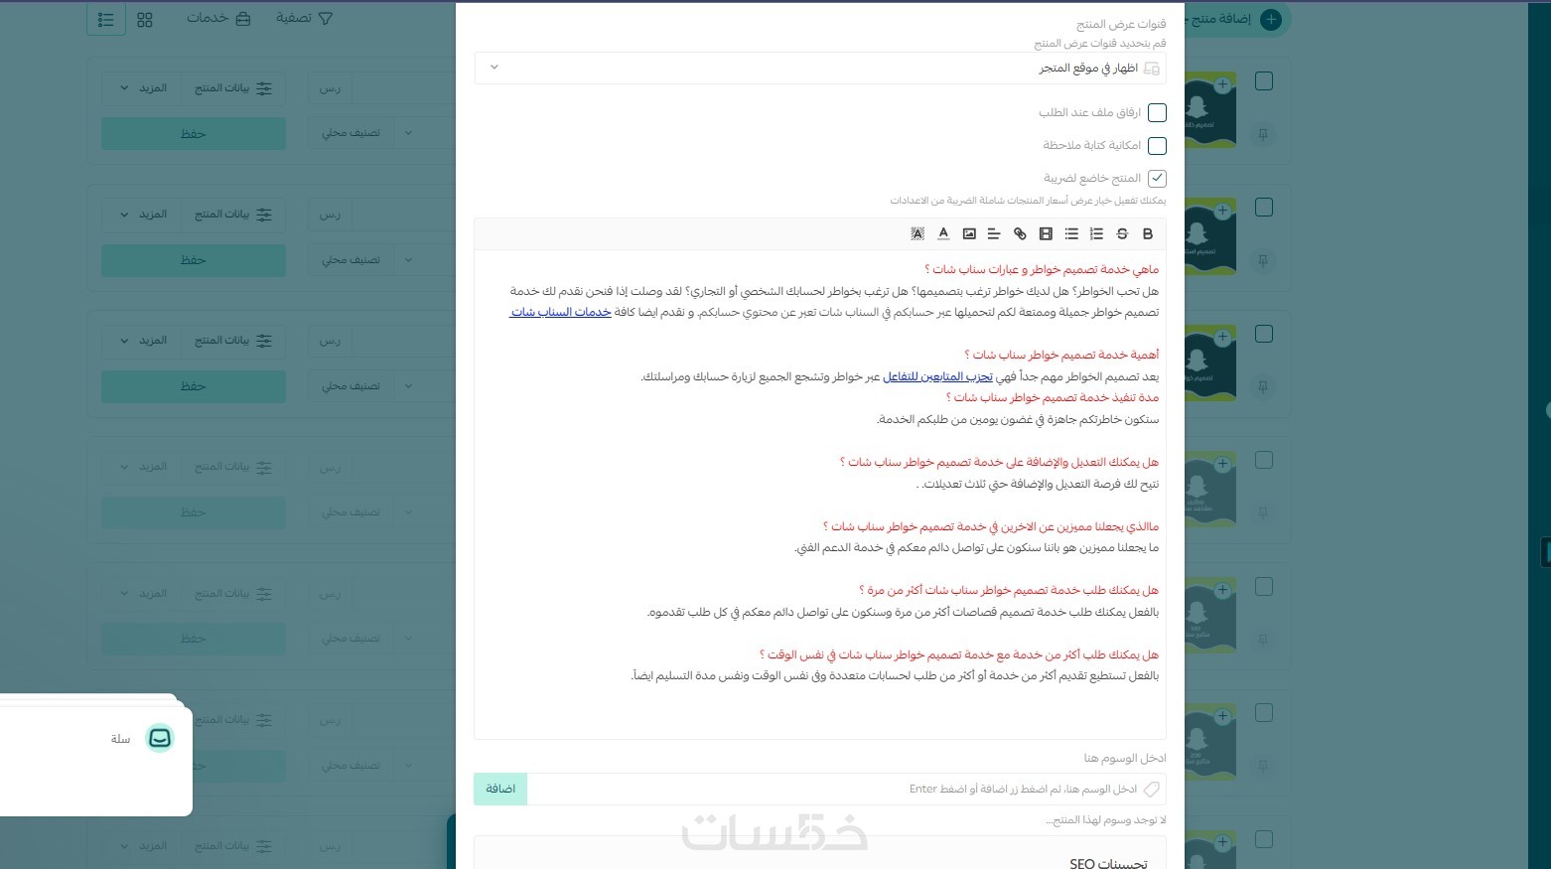Click the insert video icon in editor toolbar
Image resolution: width=1551 pixels, height=869 pixels.
(1046, 234)
